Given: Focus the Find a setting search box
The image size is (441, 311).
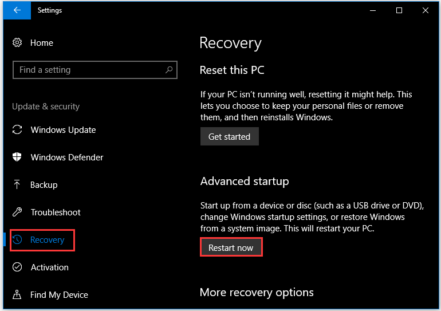Looking at the screenshot, I should (94, 70).
